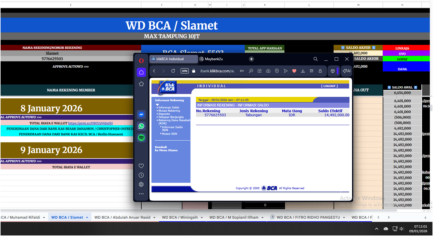Open Tahapan Berjangka in klikBCA menu
Viewport: 433px width, 236px height.
pos(171,117)
